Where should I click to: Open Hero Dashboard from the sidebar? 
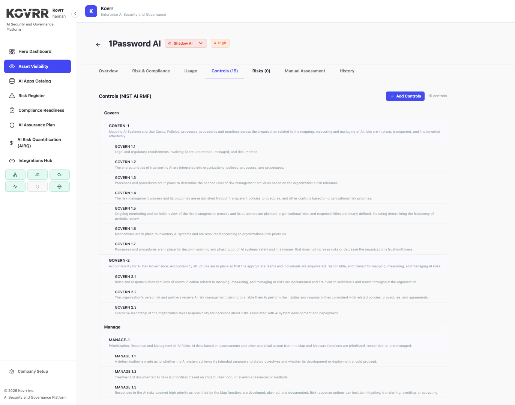38,52
